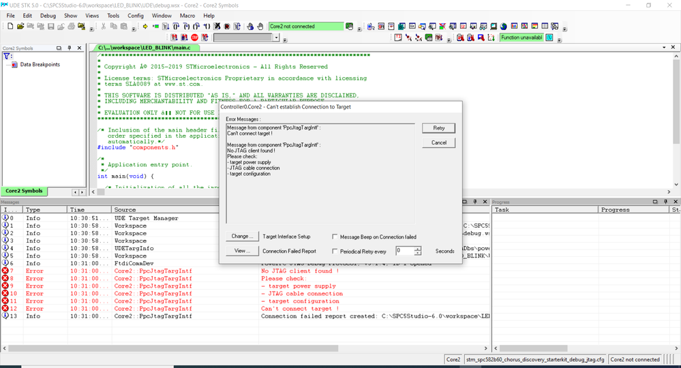The height and width of the screenshot is (368, 681).
Task: Expand overflow chevron after clipboard toolbar
Action: coord(134,29)
